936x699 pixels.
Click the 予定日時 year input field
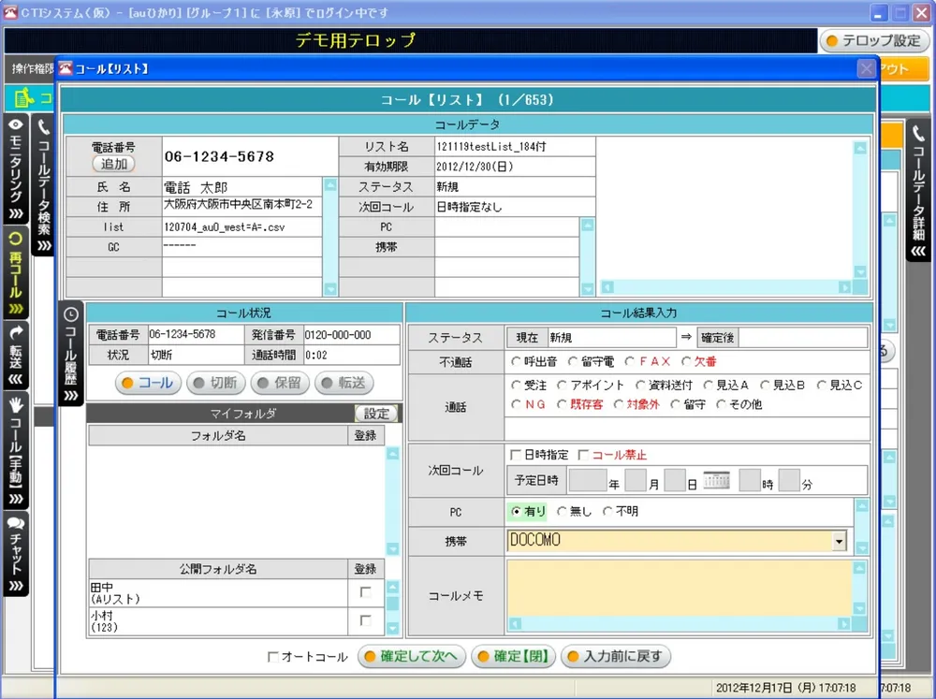tap(588, 480)
